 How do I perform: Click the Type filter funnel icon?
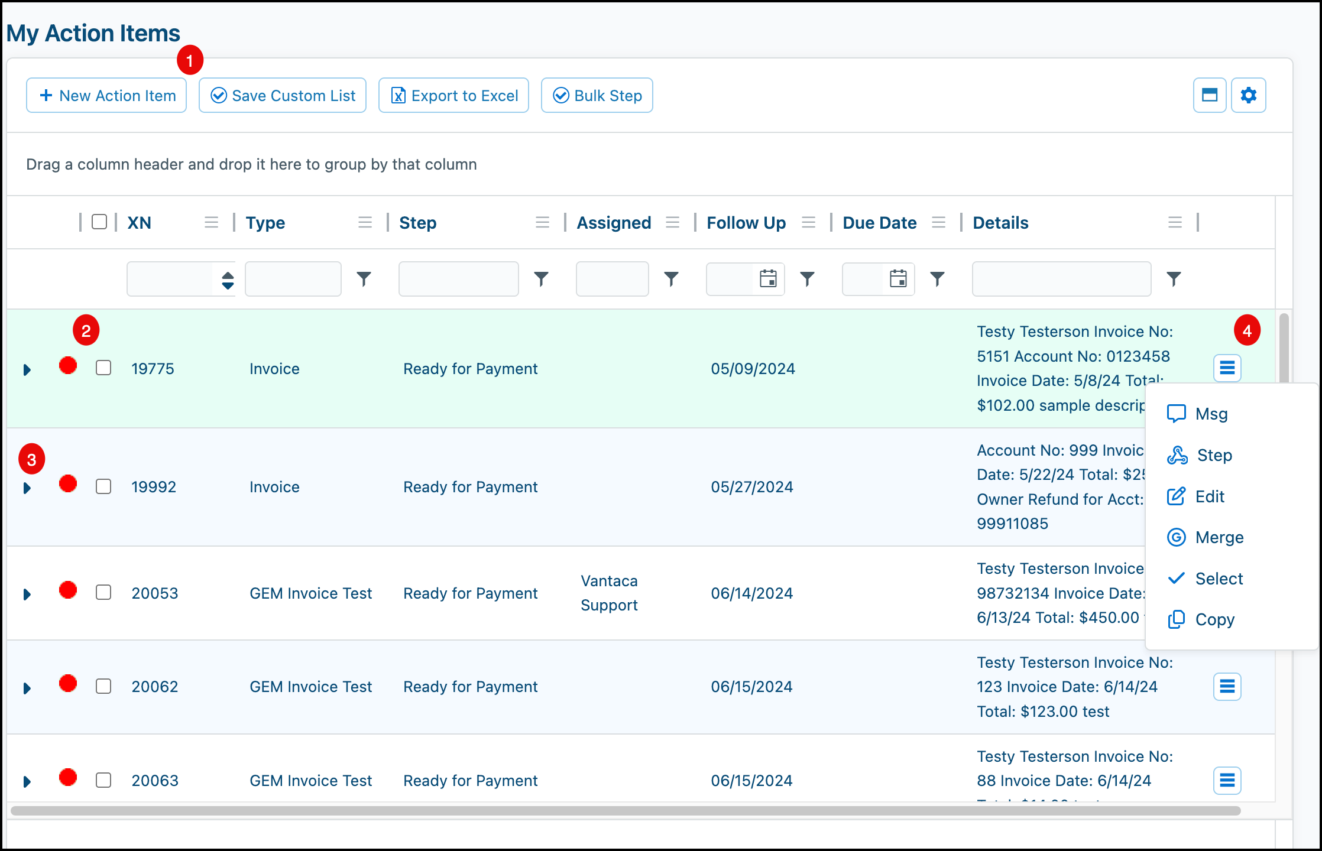(364, 279)
